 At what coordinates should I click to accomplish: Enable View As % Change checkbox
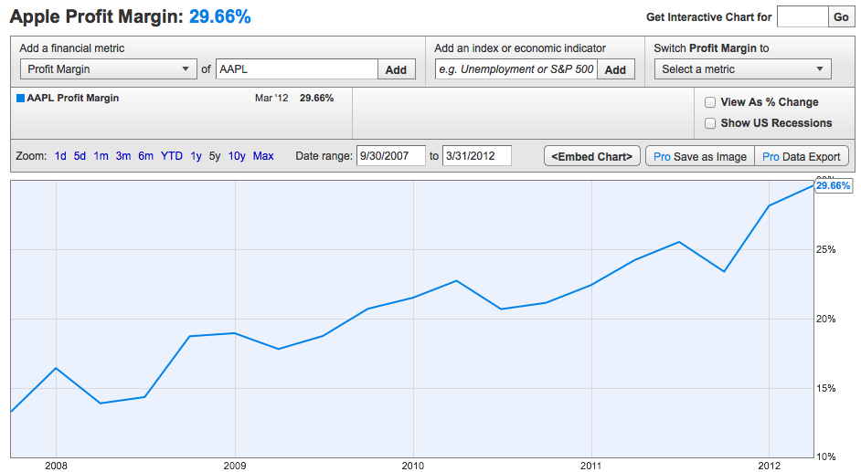tap(710, 102)
